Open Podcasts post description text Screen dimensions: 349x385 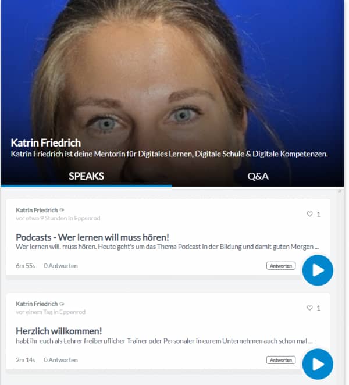click(x=168, y=247)
